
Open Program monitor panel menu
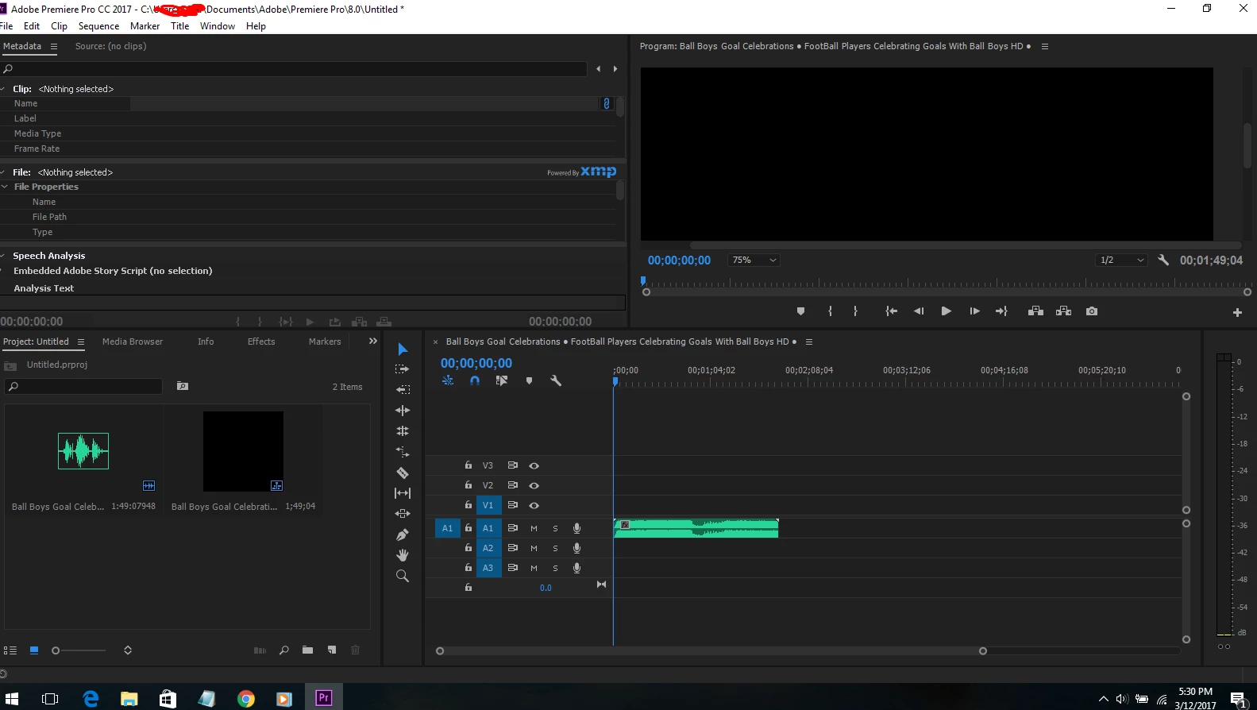(1045, 47)
